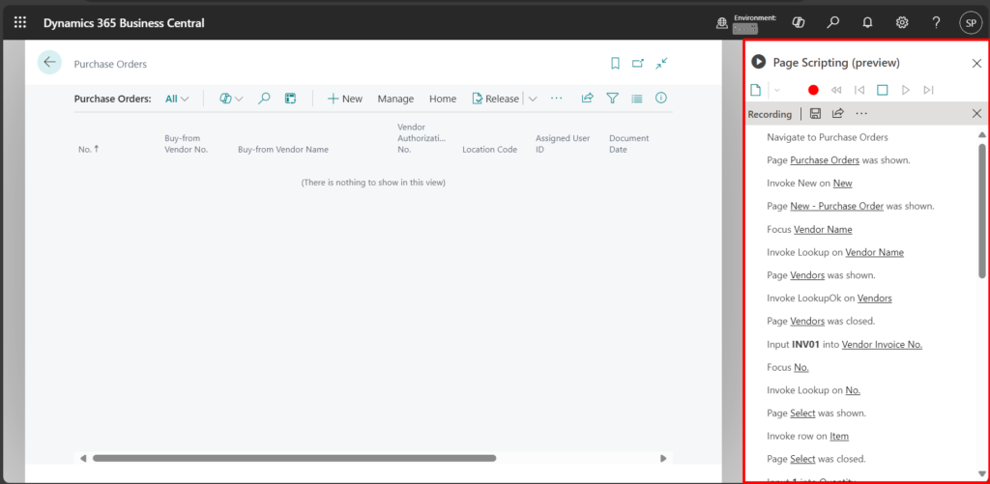
Task: Play the recorded script
Action: [905, 90]
